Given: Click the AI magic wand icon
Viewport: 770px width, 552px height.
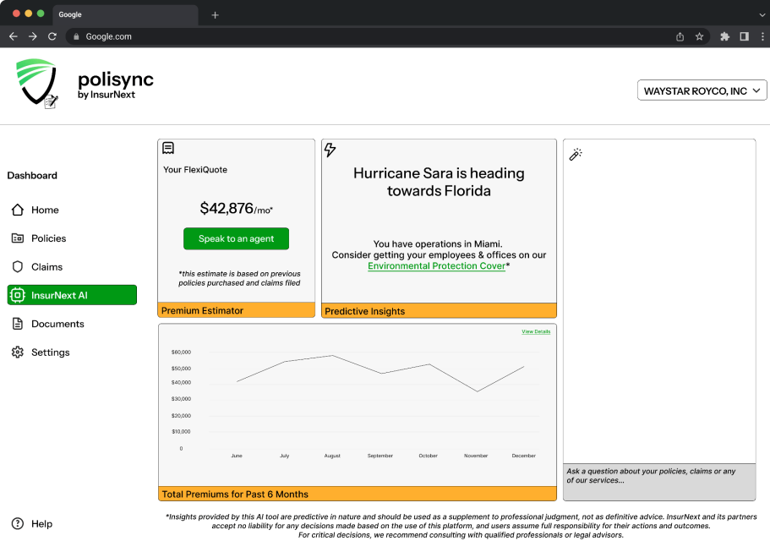Looking at the screenshot, I should click(x=576, y=154).
